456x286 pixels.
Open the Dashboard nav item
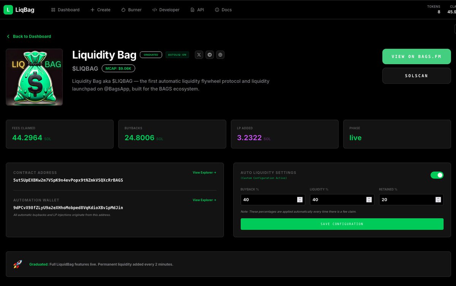point(65,10)
